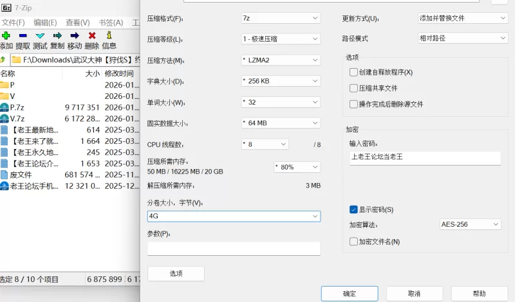Select the 废文件 file icon

point(5,174)
